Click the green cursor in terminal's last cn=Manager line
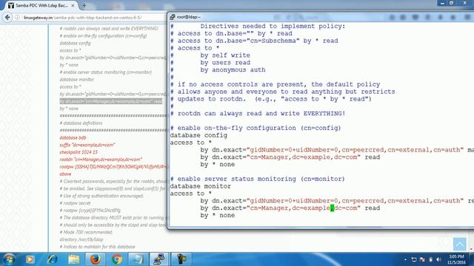474x266 pixels. point(333,208)
